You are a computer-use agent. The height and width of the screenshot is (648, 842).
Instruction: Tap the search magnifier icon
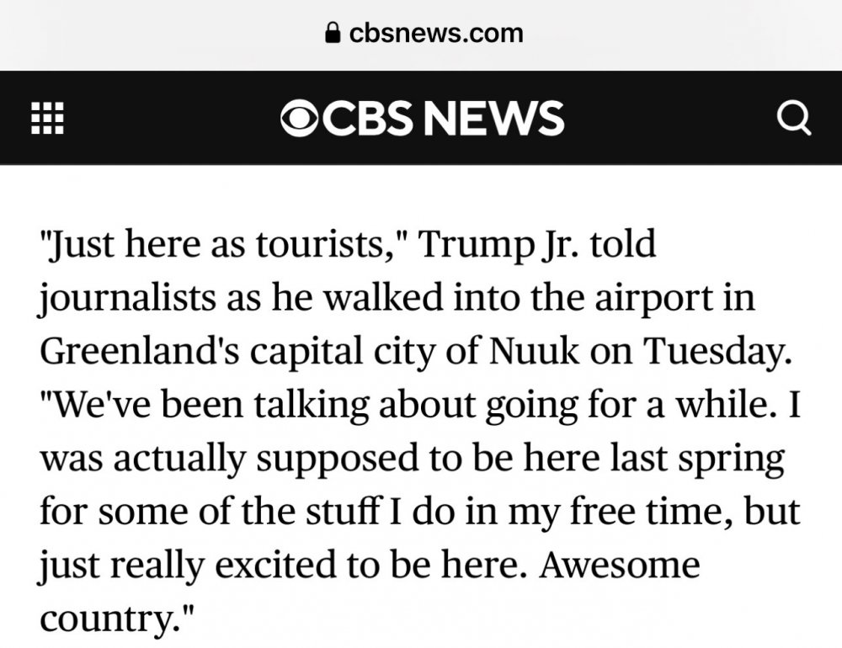(793, 119)
